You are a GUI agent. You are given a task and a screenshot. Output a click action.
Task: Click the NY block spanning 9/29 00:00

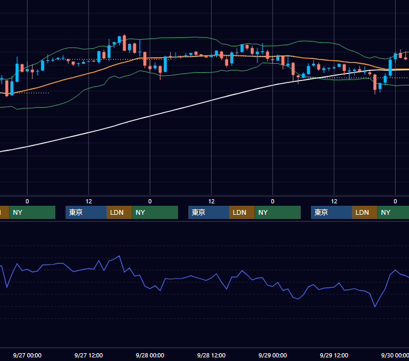coord(277,212)
